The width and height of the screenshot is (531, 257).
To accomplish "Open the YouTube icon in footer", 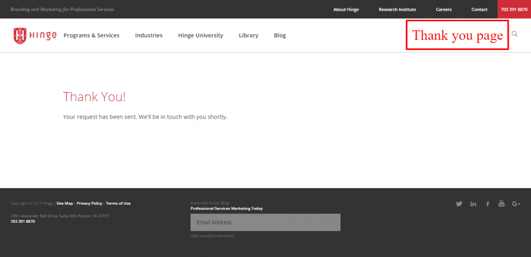I will (501, 203).
